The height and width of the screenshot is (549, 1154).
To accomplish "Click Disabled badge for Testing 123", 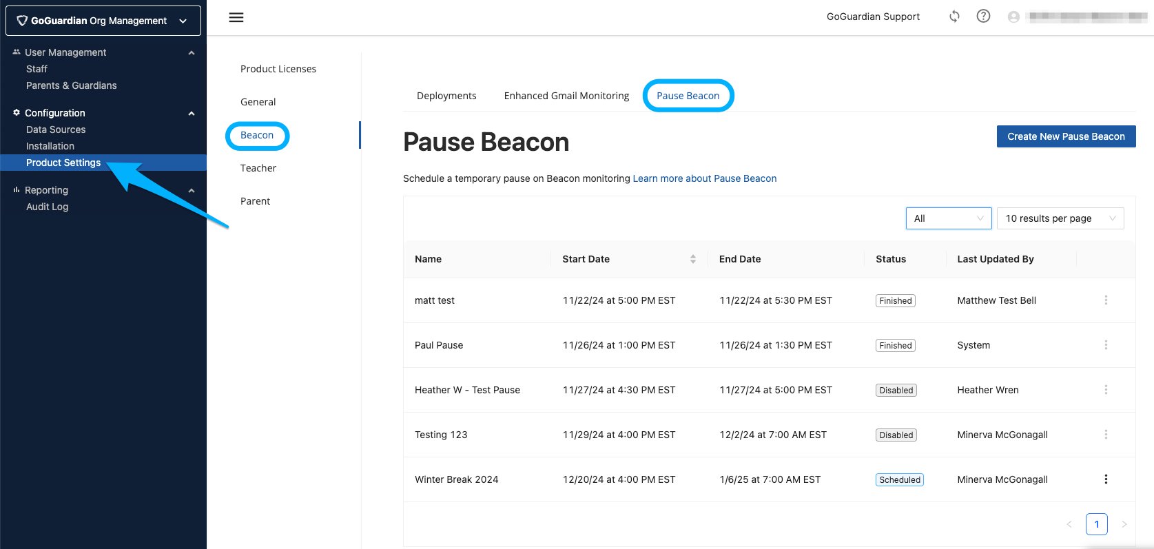I will [x=896, y=435].
